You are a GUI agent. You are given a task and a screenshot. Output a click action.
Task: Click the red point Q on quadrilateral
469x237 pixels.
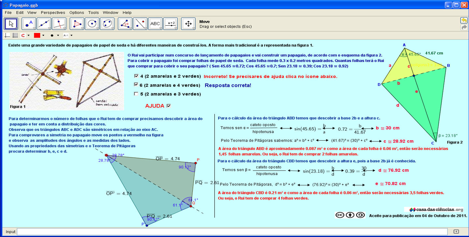point(191,206)
